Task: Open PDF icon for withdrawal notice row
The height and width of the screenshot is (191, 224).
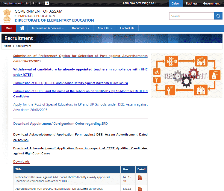Action: [x=140, y=178]
